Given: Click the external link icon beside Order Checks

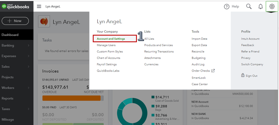Looking at the screenshot, I should (x=213, y=71).
